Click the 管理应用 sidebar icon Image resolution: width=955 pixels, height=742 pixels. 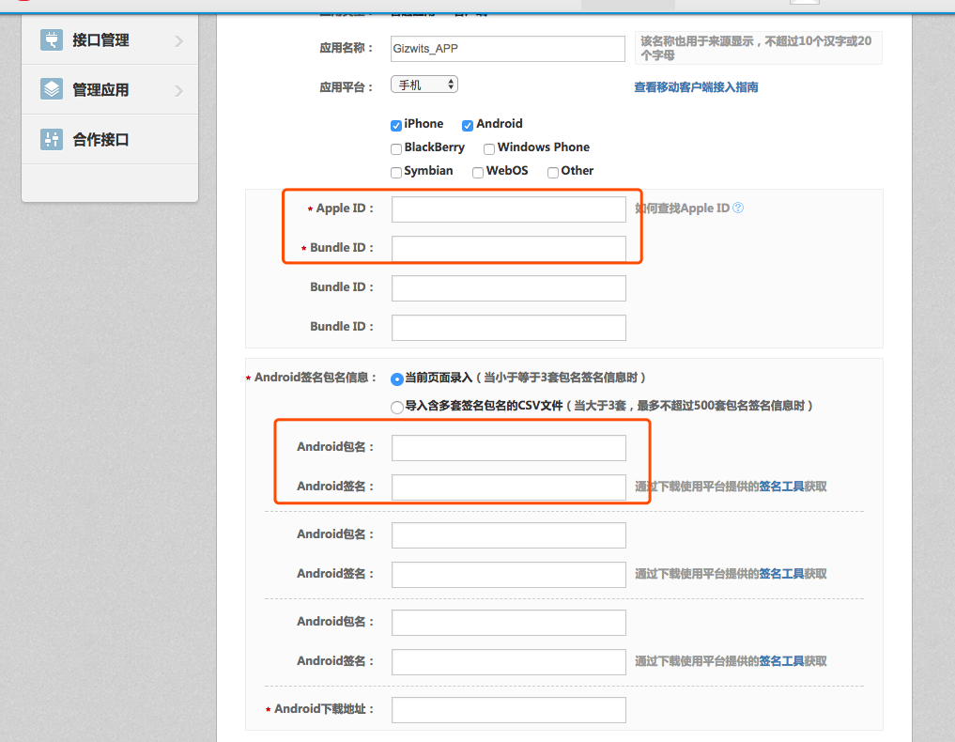[52, 89]
